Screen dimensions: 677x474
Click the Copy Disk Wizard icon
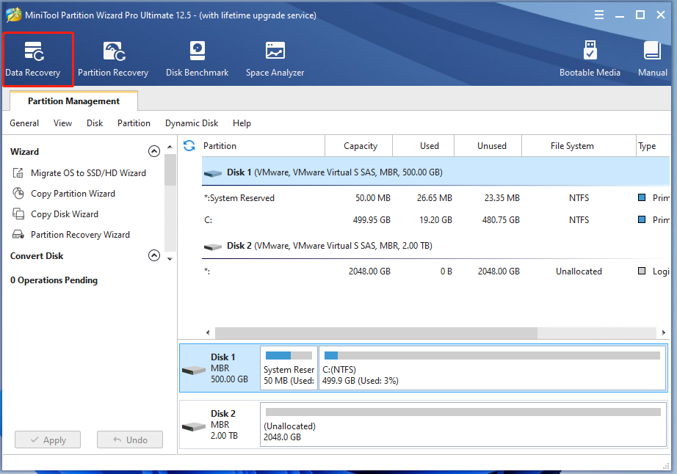point(18,214)
